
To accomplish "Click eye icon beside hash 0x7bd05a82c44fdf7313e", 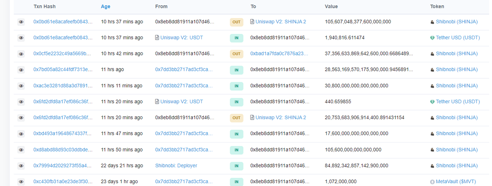I will (x=21, y=70).
